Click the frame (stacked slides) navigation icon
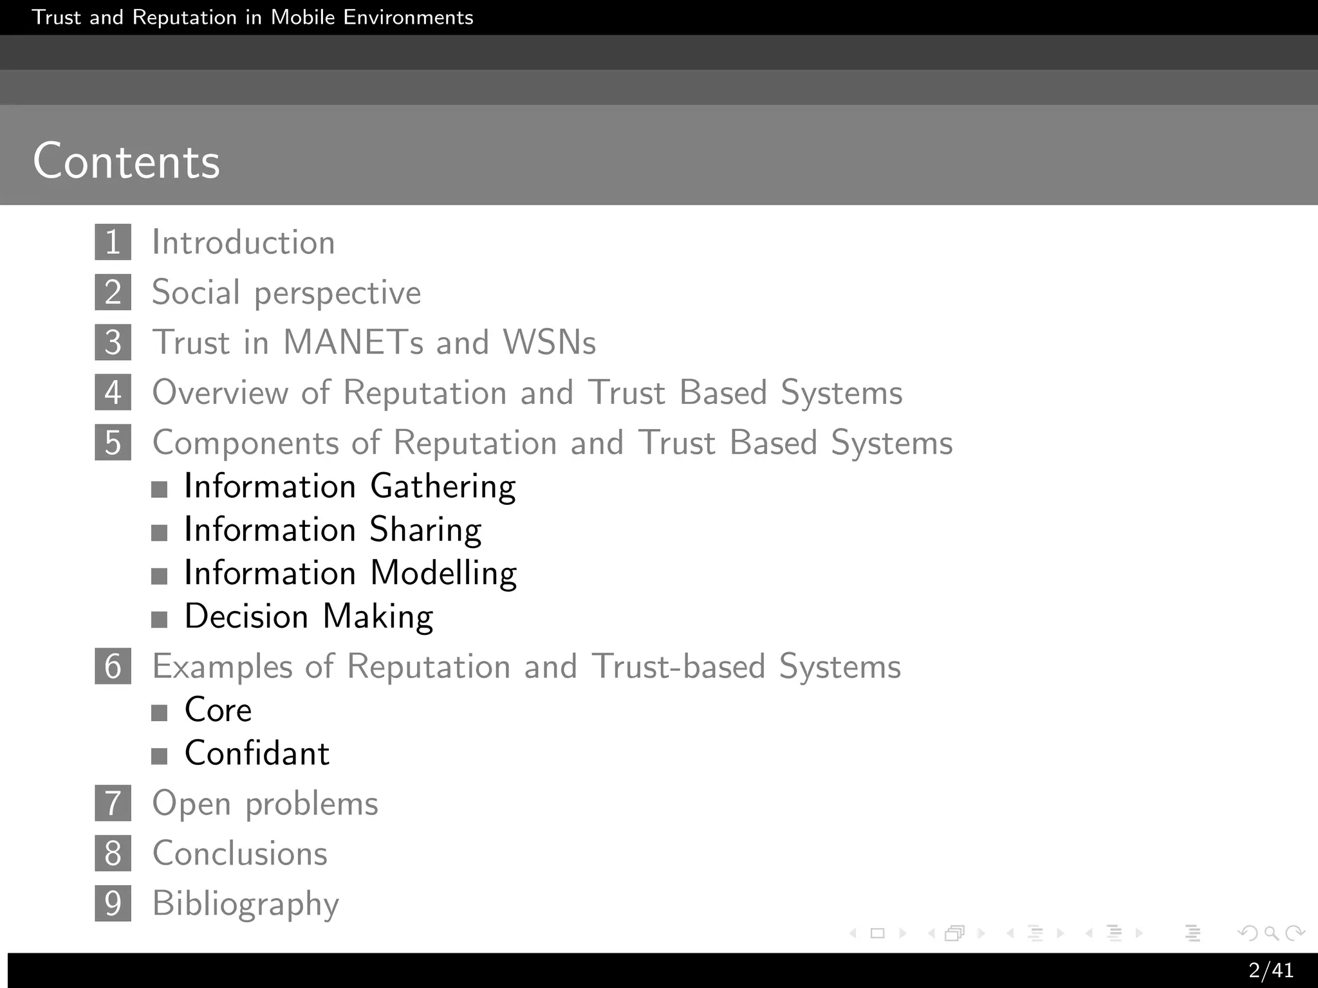1318x988 pixels. pyautogui.click(x=955, y=933)
